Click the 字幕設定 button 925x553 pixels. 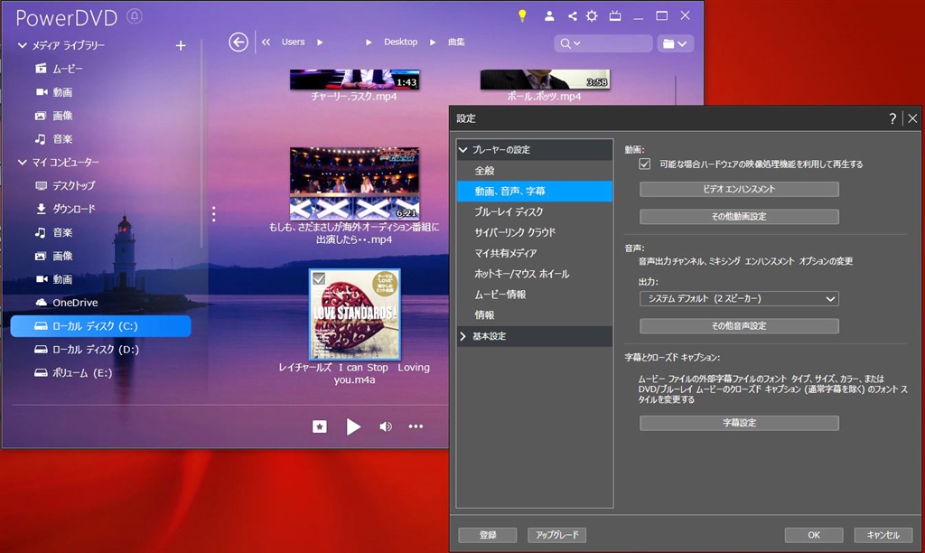(739, 423)
